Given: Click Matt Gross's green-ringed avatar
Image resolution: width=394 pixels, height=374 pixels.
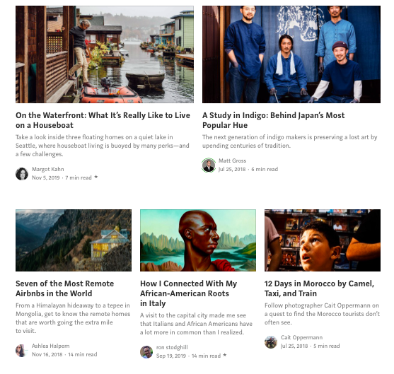Looking at the screenshot, I should click(209, 165).
